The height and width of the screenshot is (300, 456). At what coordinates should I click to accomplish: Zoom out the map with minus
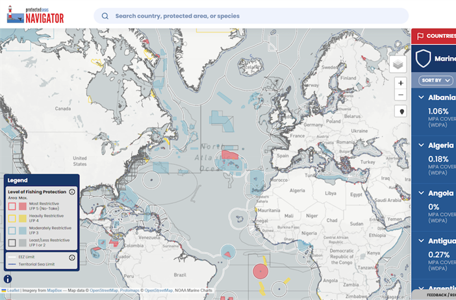(x=400, y=95)
